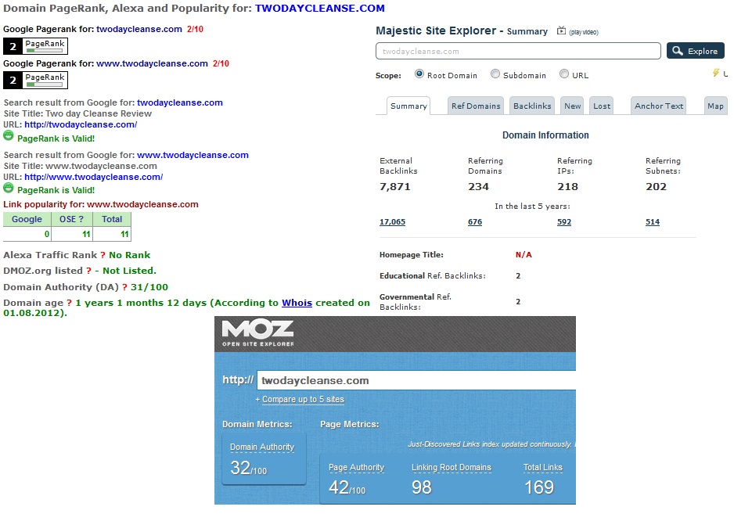Click the OSE ? column header
Image resolution: width=734 pixels, height=521 pixels.
[x=72, y=219]
